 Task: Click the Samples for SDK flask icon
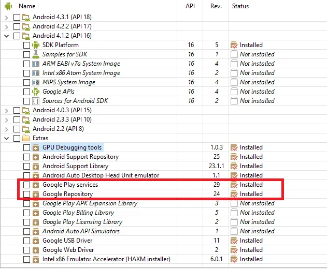click(x=36, y=54)
